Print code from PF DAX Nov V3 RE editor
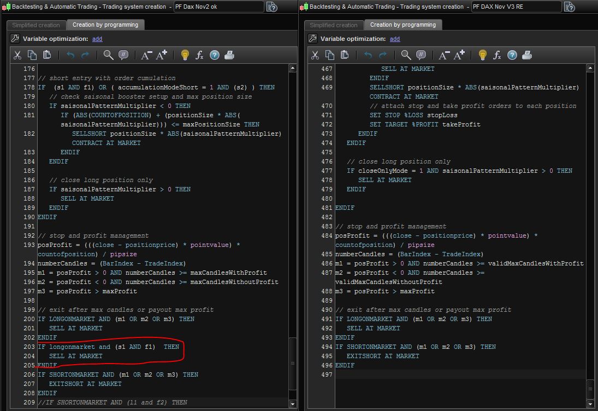Viewport: 598px width, 411px height. click(x=527, y=55)
